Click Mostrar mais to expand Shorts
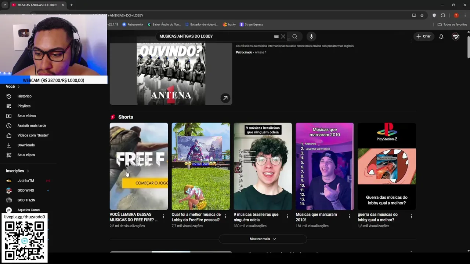The width and height of the screenshot is (470, 264). (263, 239)
